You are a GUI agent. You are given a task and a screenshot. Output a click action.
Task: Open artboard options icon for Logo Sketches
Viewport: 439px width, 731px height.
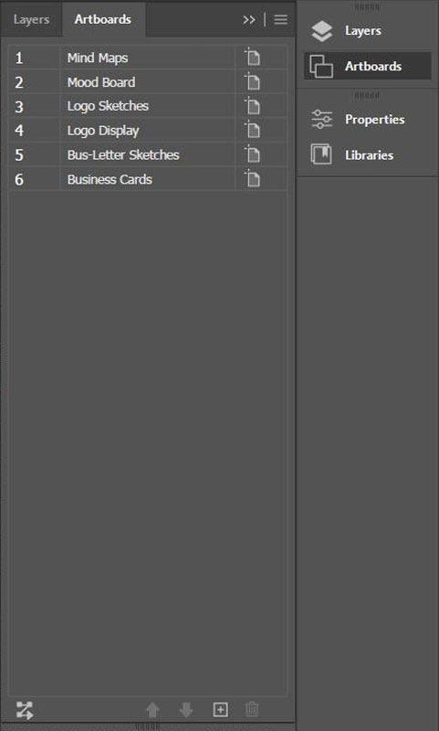click(x=252, y=105)
